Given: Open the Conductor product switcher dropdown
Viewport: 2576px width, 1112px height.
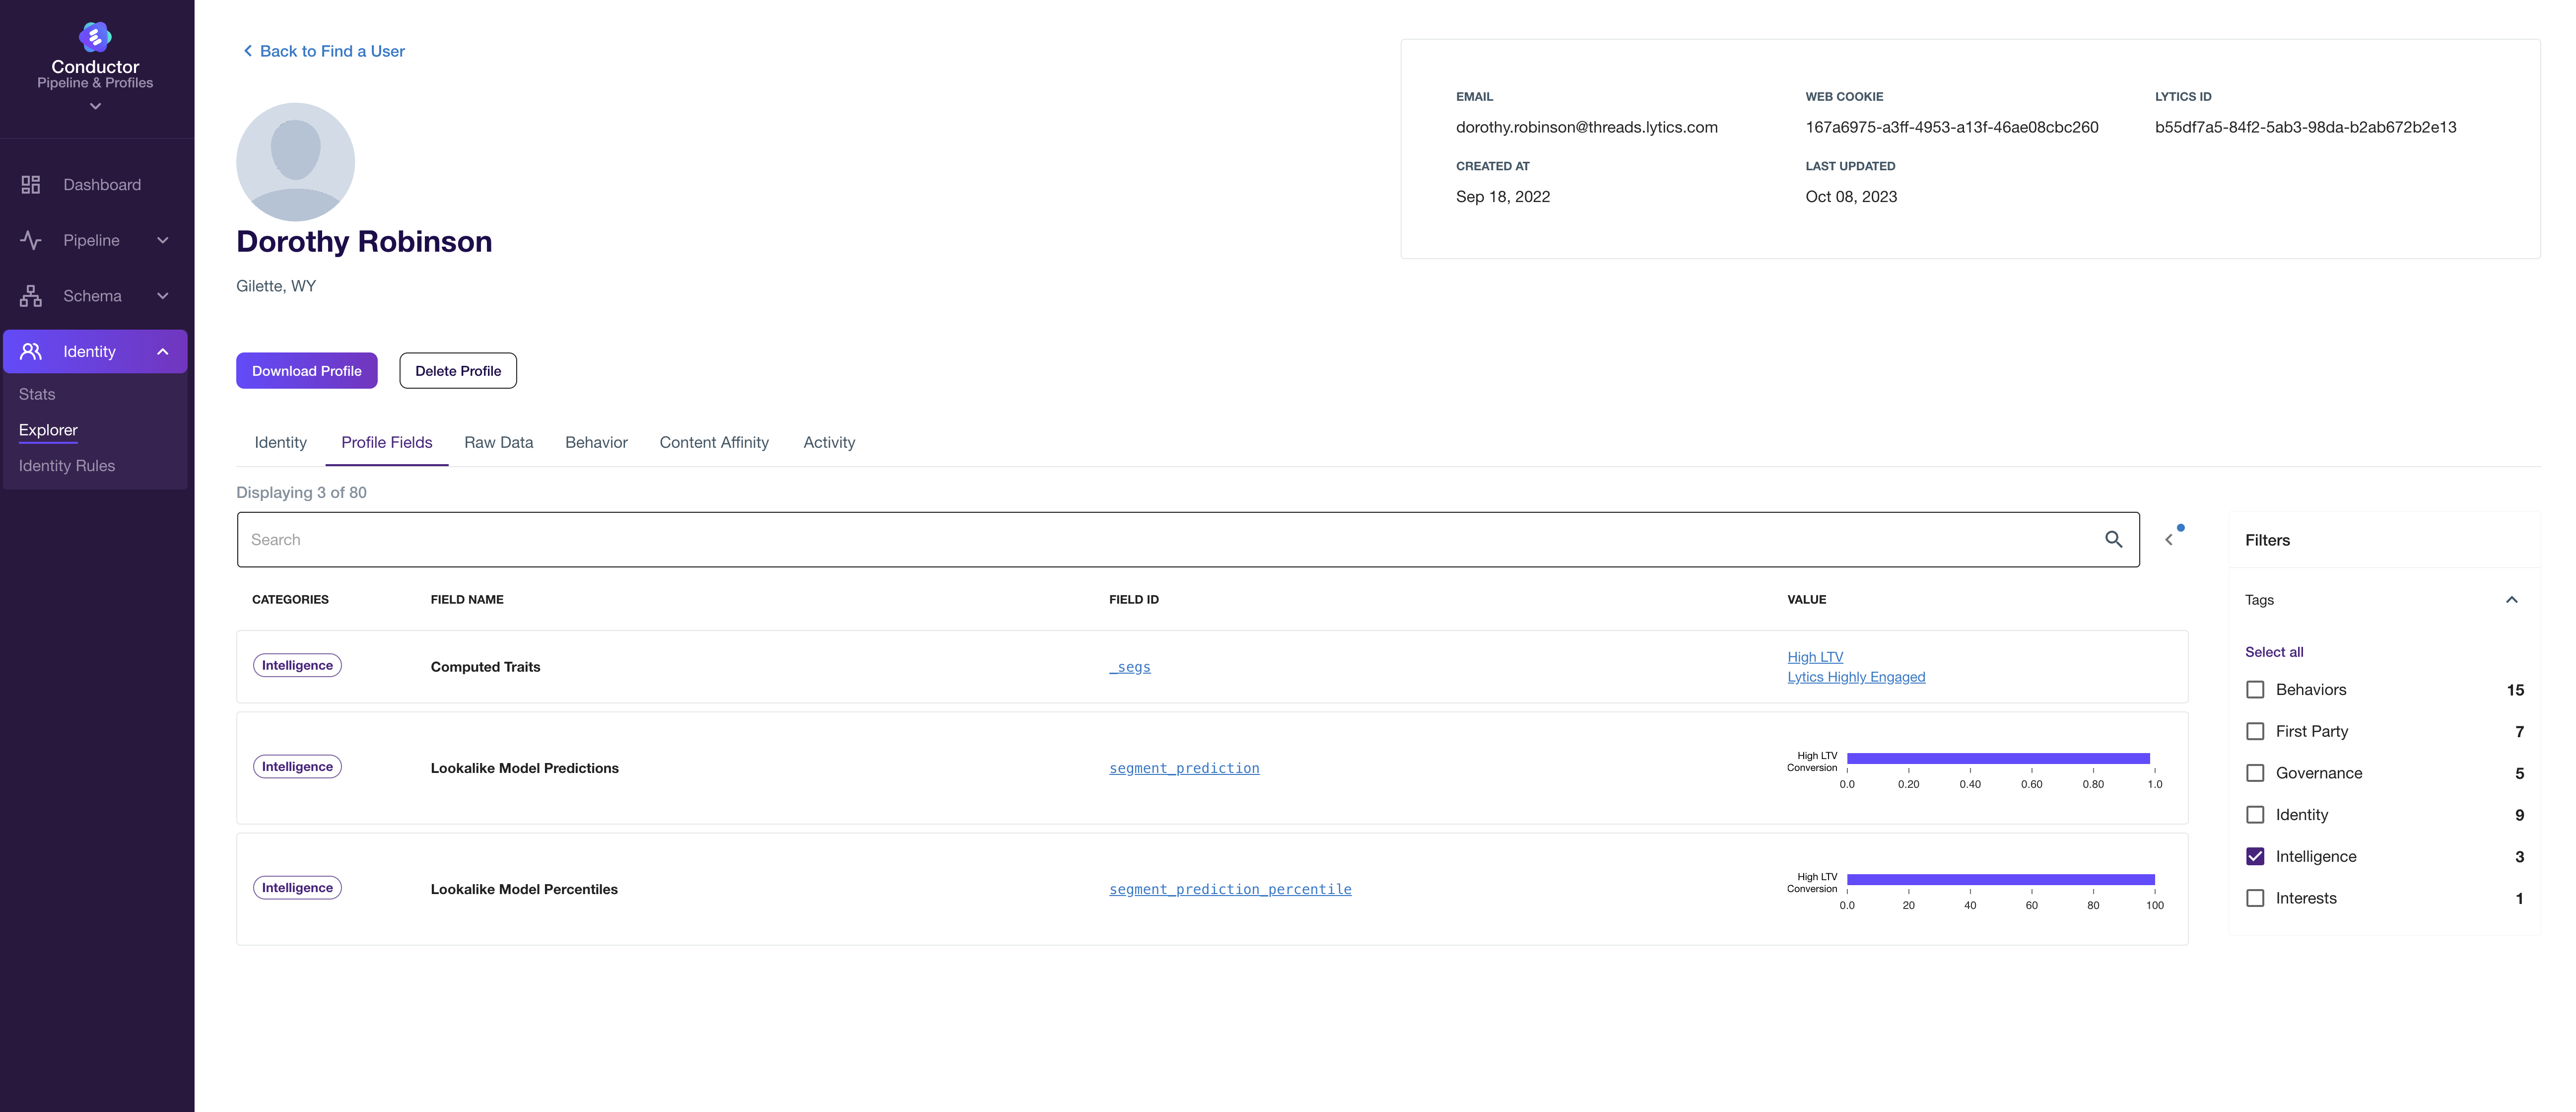Looking at the screenshot, I should [95, 106].
